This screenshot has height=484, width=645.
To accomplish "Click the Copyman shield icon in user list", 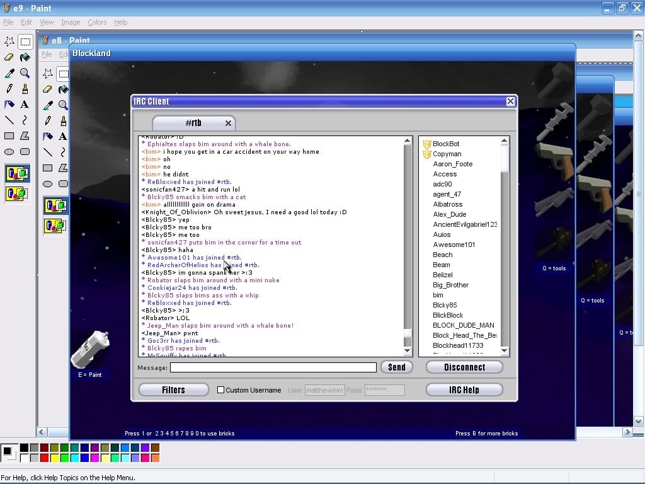I will point(426,154).
